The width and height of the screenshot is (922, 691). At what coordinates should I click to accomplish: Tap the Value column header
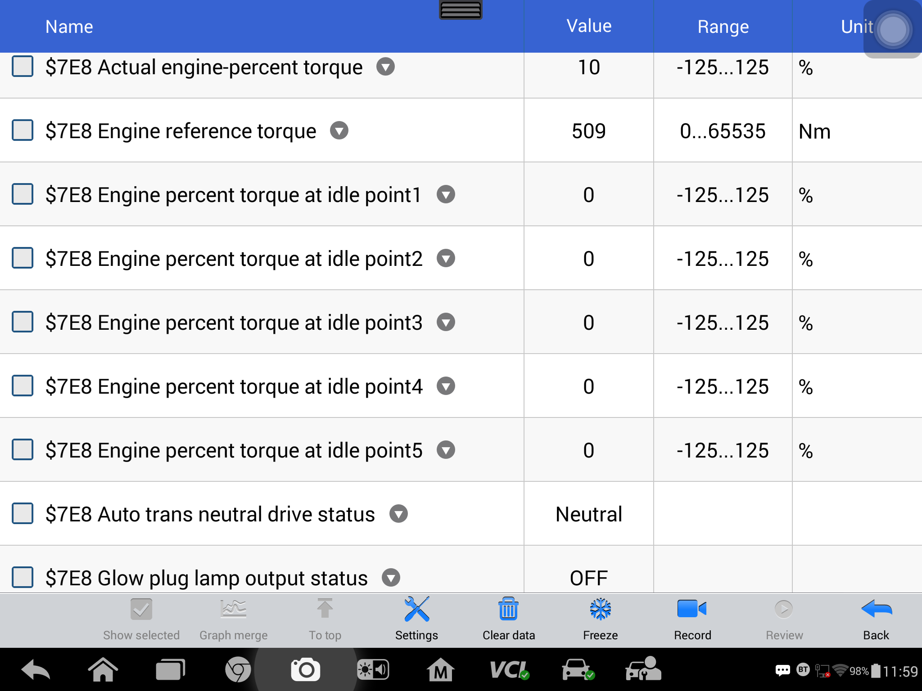pyautogui.click(x=589, y=26)
